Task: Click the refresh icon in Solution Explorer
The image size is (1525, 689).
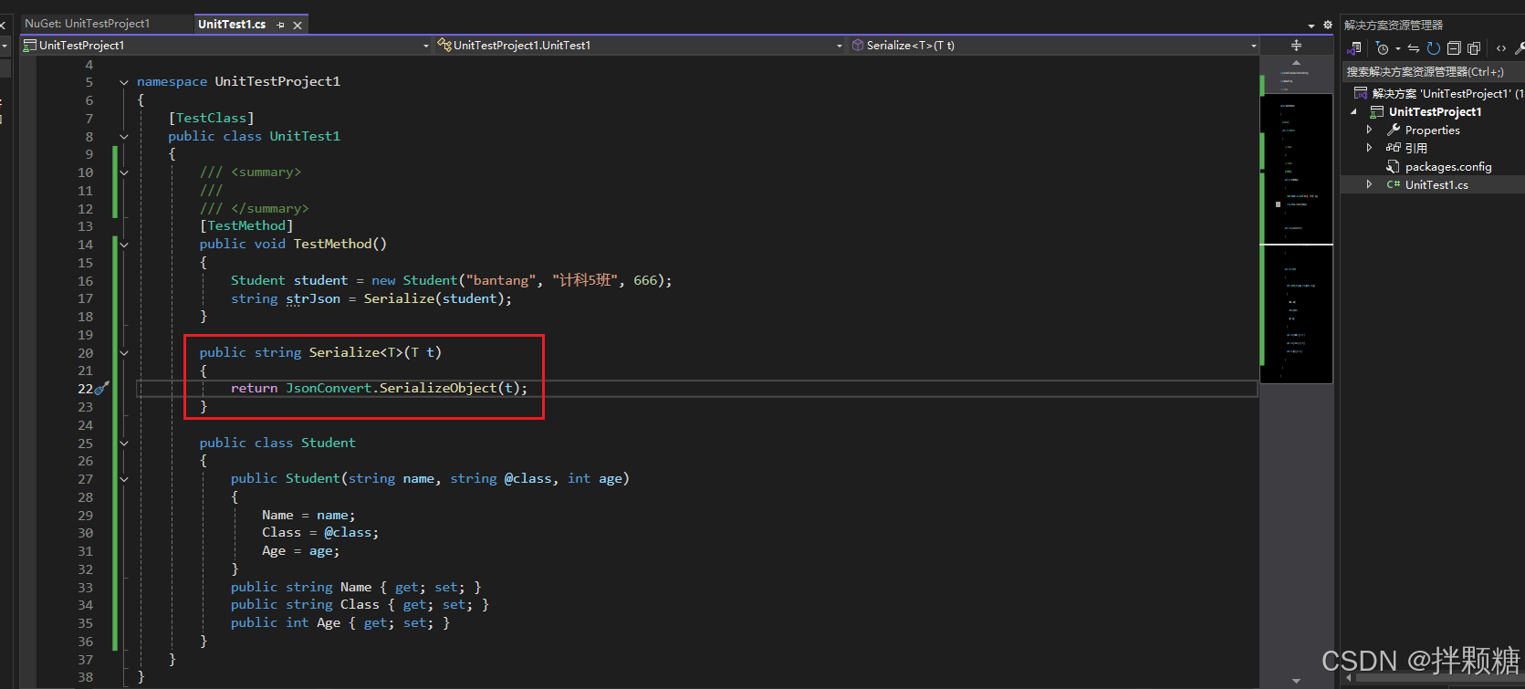Action: pos(1434,48)
